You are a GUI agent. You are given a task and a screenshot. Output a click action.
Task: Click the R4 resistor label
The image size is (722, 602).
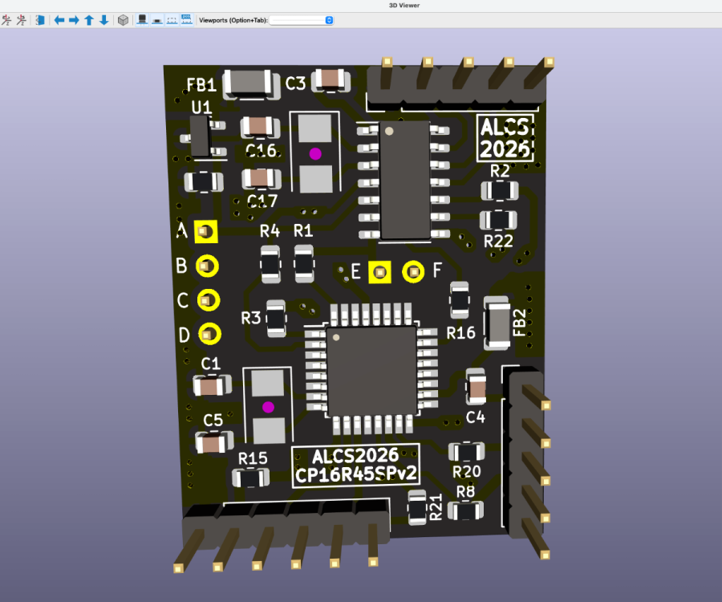[270, 230]
